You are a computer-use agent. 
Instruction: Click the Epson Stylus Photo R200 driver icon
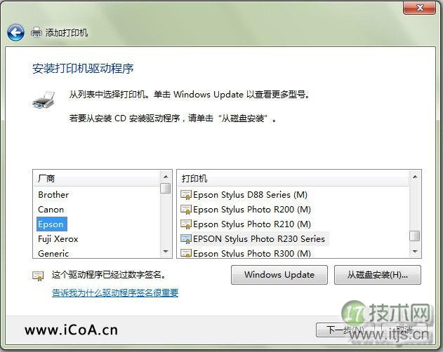tap(186, 210)
